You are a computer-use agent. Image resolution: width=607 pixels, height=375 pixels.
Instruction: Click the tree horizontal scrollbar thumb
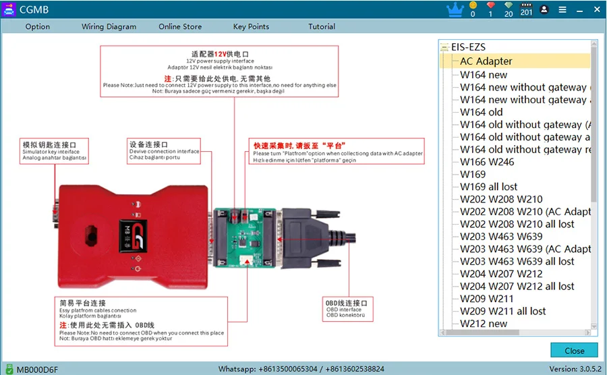click(482, 333)
